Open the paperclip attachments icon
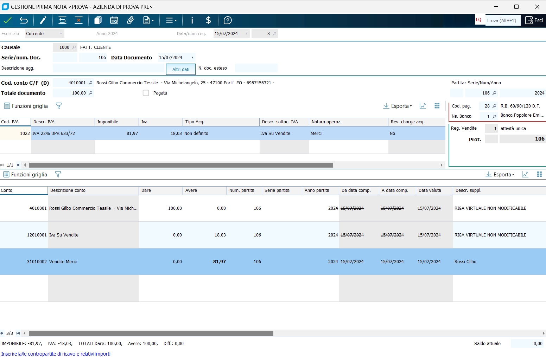 click(x=130, y=20)
